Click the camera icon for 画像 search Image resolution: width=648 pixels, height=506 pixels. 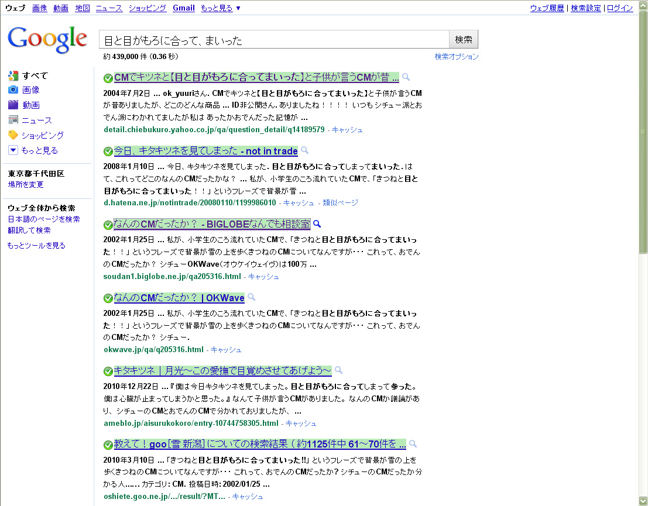[x=13, y=90]
